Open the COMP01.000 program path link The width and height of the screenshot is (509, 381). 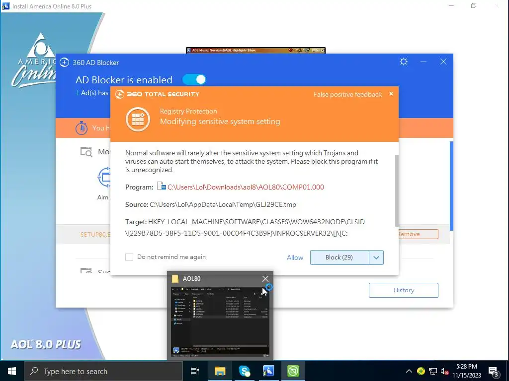point(246,187)
